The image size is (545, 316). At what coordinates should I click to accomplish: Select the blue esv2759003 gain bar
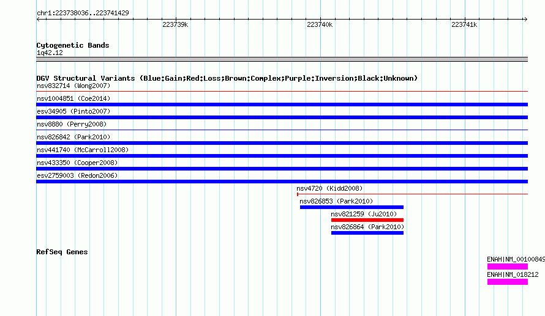[282, 182]
